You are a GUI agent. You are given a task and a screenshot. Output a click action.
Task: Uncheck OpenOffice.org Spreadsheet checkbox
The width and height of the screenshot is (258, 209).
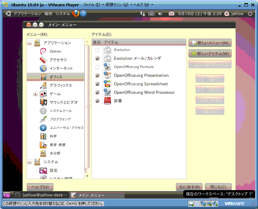point(97,84)
